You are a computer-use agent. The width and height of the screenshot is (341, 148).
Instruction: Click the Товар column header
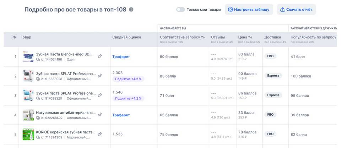pyautogui.click(x=26, y=37)
